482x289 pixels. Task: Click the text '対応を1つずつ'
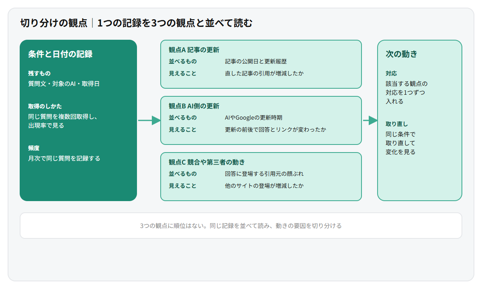pos(405,93)
